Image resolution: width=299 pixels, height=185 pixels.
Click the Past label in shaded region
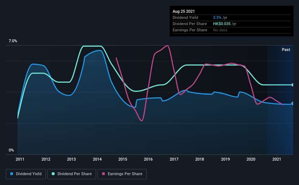286,50
